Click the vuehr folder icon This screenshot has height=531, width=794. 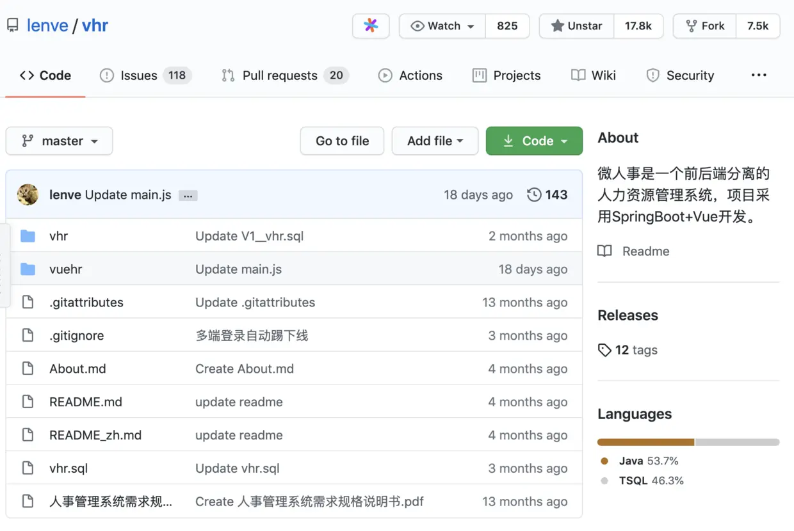click(x=28, y=269)
